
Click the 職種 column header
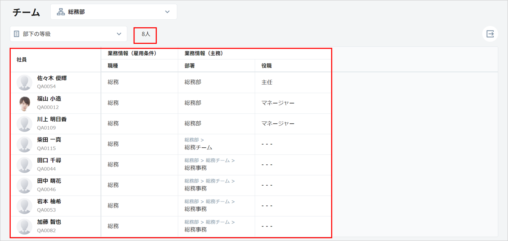pyautogui.click(x=113, y=66)
